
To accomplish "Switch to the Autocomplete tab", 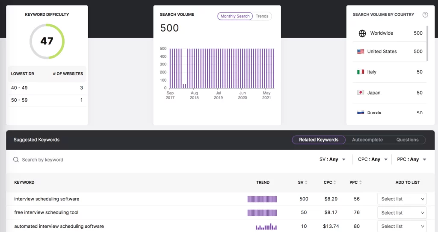I will pos(367,140).
